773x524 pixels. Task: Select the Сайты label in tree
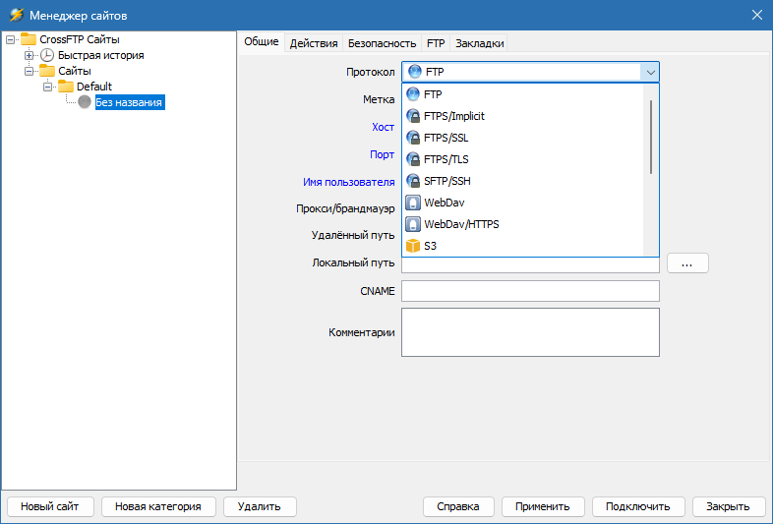click(x=75, y=71)
